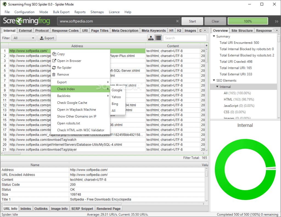Focus the Search input field
The height and width of the screenshot is (217, 281).
185,38
